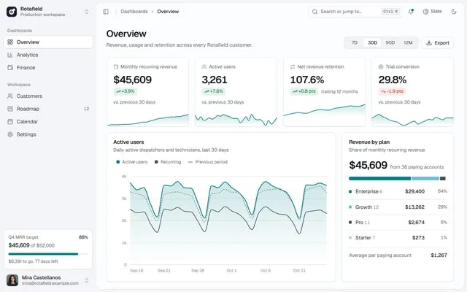Click the $1,267 average per account
467x292 pixels.
[x=439, y=255]
